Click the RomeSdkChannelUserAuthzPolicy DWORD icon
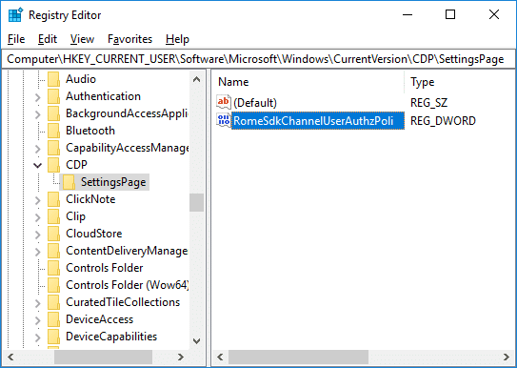This screenshot has width=517, height=368. coord(223,120)
